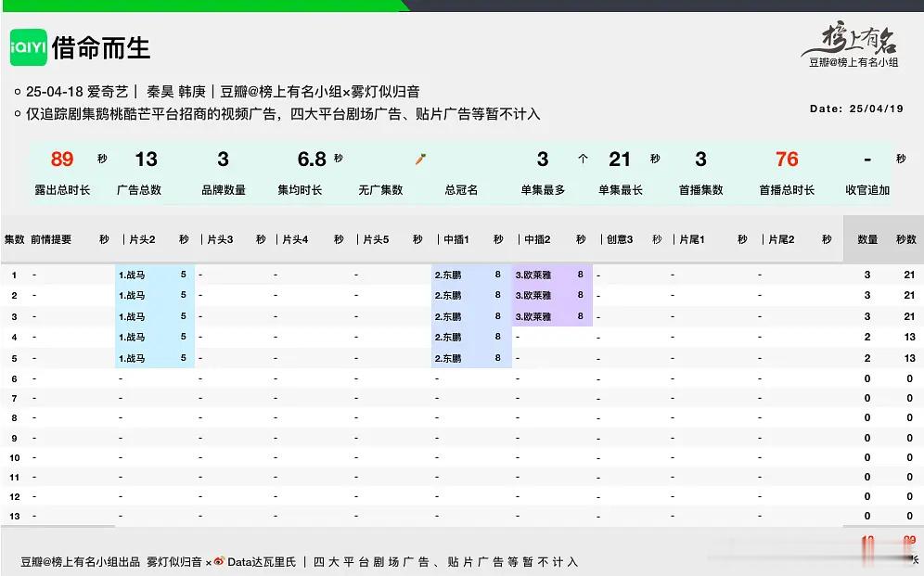This screenshot has height=576, width=924.
Task: Click the 6.8 average duration value
Action: pos(312,159)
